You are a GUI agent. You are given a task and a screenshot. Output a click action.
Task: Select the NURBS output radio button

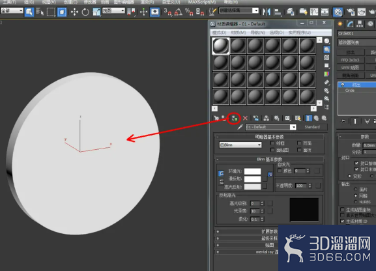pyautogui.click(x=356, y=202)
